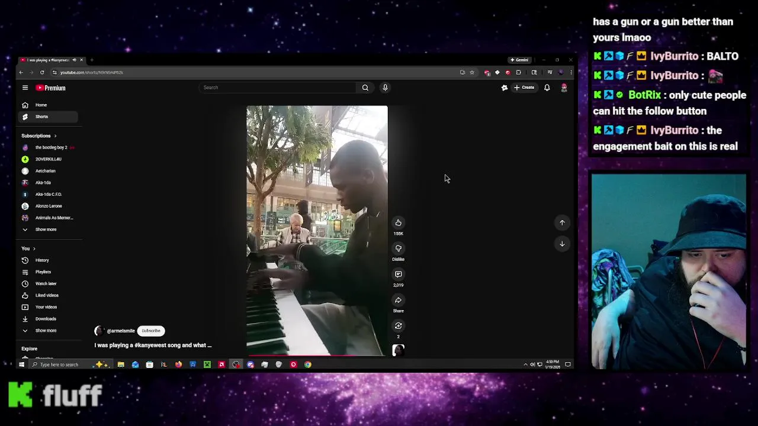Expand the Subscriptions section chevron
The image size is (758, 426).
click(x=56, y=136)
